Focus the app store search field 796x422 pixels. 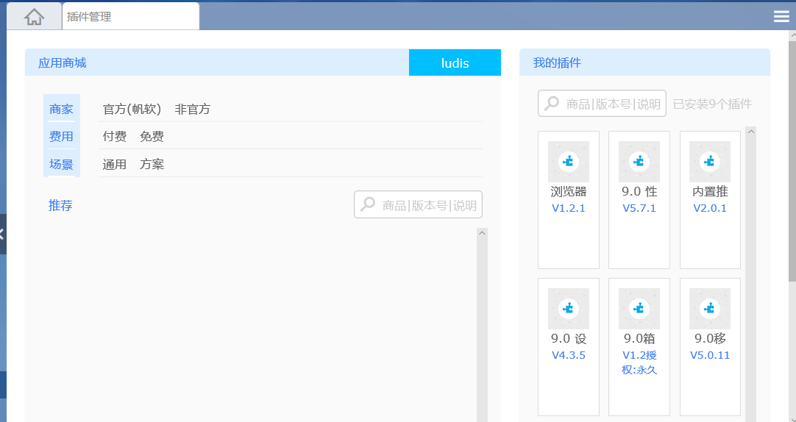click(x=419, y=205)
